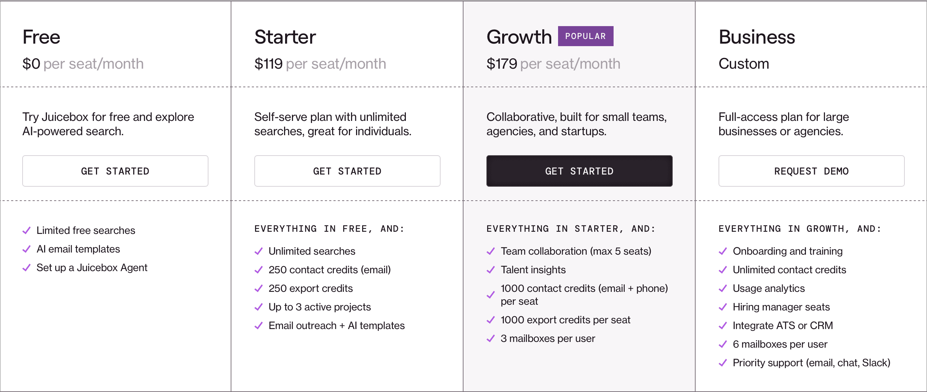The image size is (927, 392).
Task: Click checkmark beside 250 export credits
Action: [258, 289]
